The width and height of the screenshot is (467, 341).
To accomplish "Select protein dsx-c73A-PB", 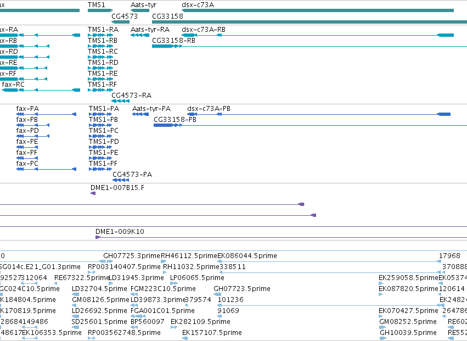I will click(209, 109).
